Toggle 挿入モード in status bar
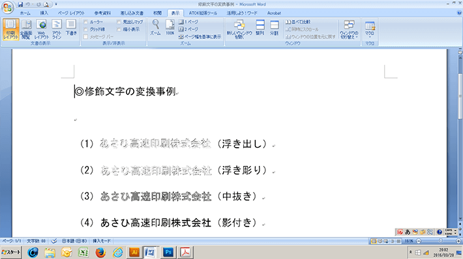The image size is (463, 259). tap(102, 241)
